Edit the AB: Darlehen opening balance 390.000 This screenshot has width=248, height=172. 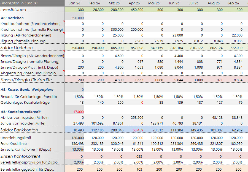point(77,18)
